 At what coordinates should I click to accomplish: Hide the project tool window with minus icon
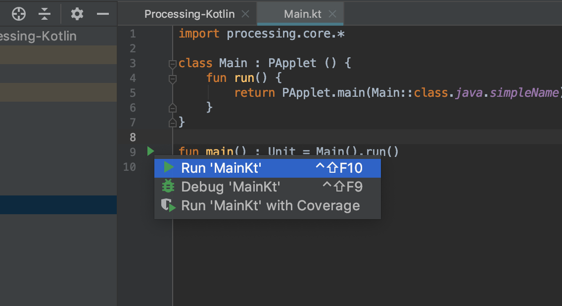pos(102,14)
